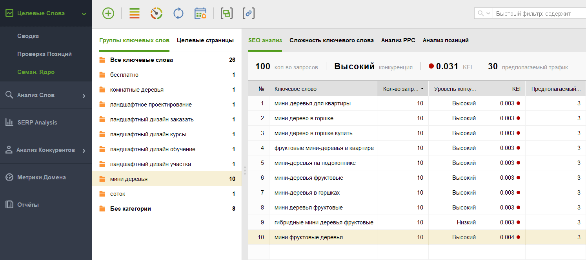586x260 pixels.
Task: Select row мини-деревья на подоконнике
Action: point(417,163)
